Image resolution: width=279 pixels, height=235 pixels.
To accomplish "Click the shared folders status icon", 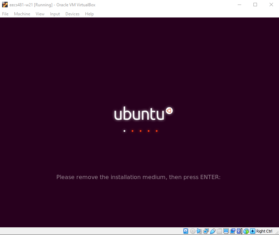I will point(219,231).
